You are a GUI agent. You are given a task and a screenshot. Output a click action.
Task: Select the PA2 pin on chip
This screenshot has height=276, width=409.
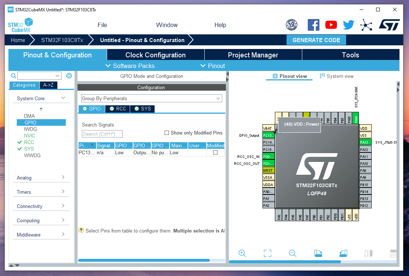click(268, 205)
